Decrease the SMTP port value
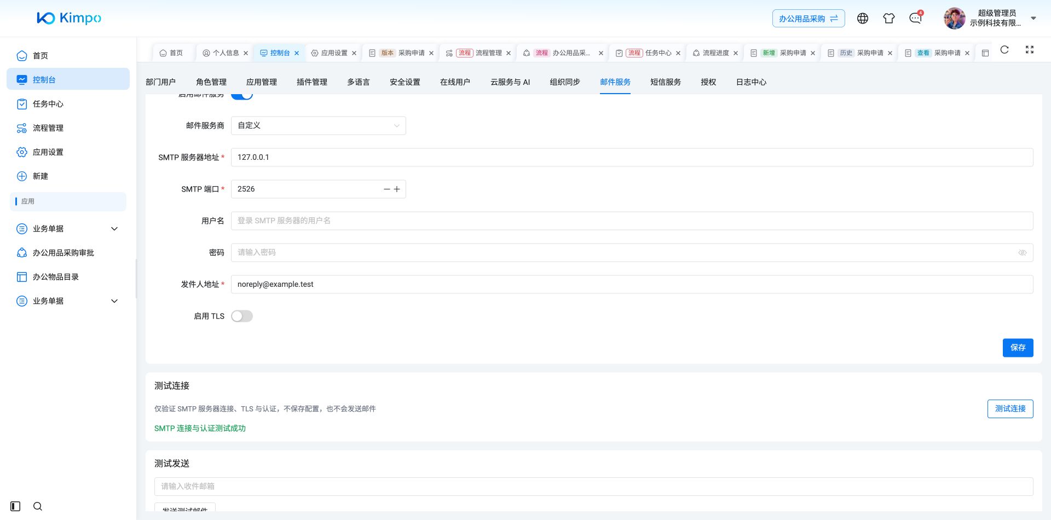Screen dimensions: 1051x520 pos(387,189)
